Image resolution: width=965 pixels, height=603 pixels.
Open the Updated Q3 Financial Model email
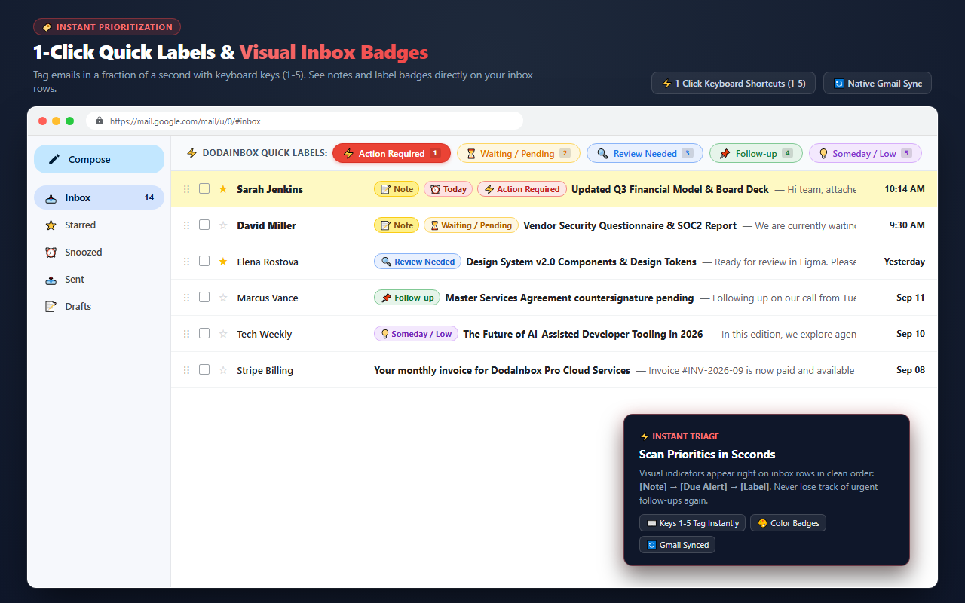(x=554, y=189)
